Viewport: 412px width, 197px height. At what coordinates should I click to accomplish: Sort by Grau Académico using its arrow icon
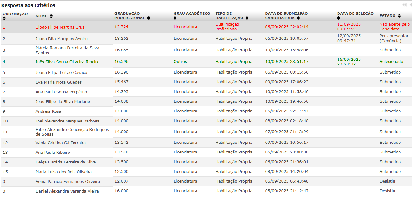click(x=175, y=18)
